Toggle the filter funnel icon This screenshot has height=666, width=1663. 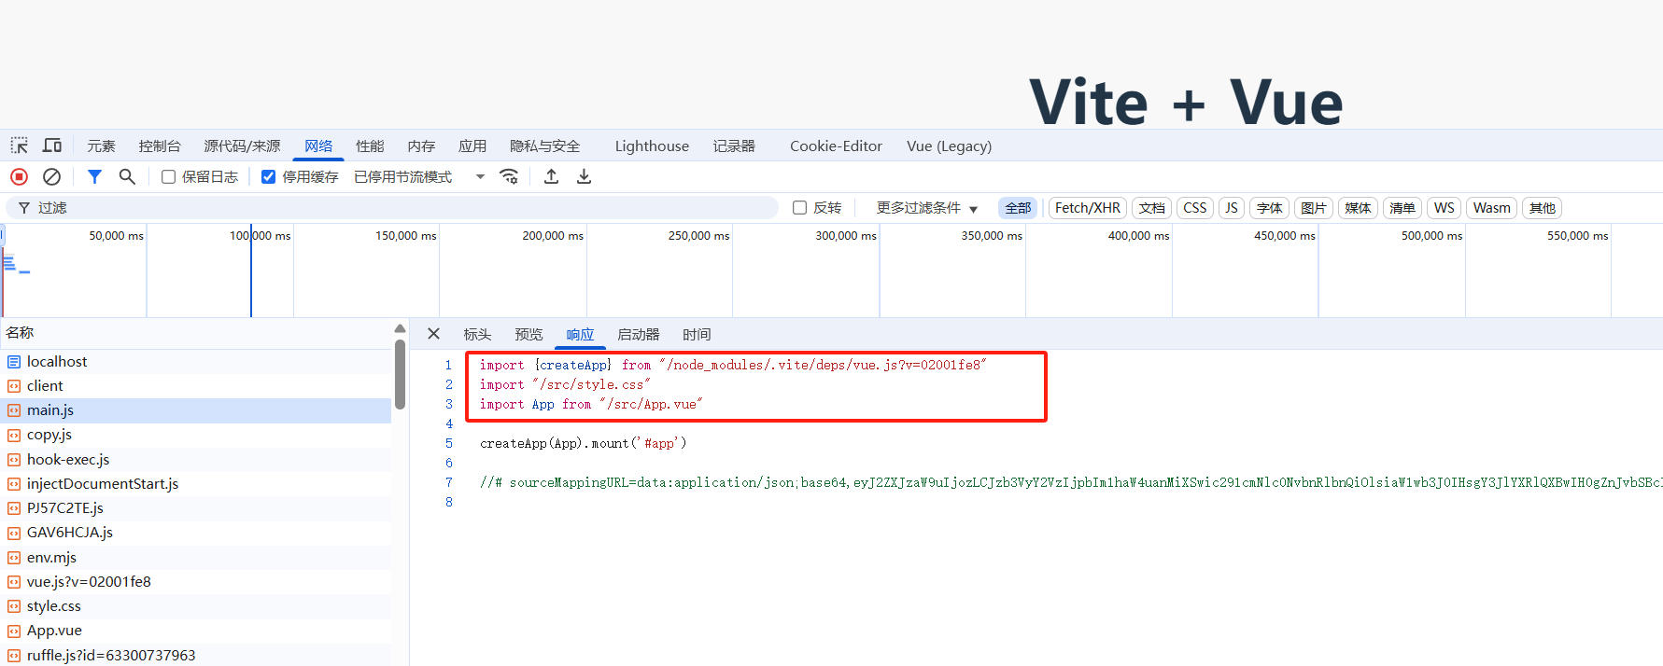(x=94, y=176)
